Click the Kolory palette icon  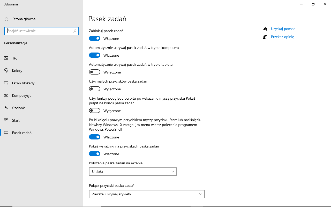6,71
